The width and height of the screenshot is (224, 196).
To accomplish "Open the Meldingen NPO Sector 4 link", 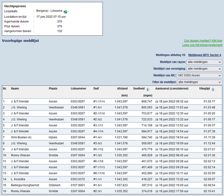I will (205, 55).
